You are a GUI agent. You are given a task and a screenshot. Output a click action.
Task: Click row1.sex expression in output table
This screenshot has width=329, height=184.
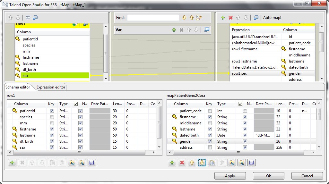pos(255,73)
